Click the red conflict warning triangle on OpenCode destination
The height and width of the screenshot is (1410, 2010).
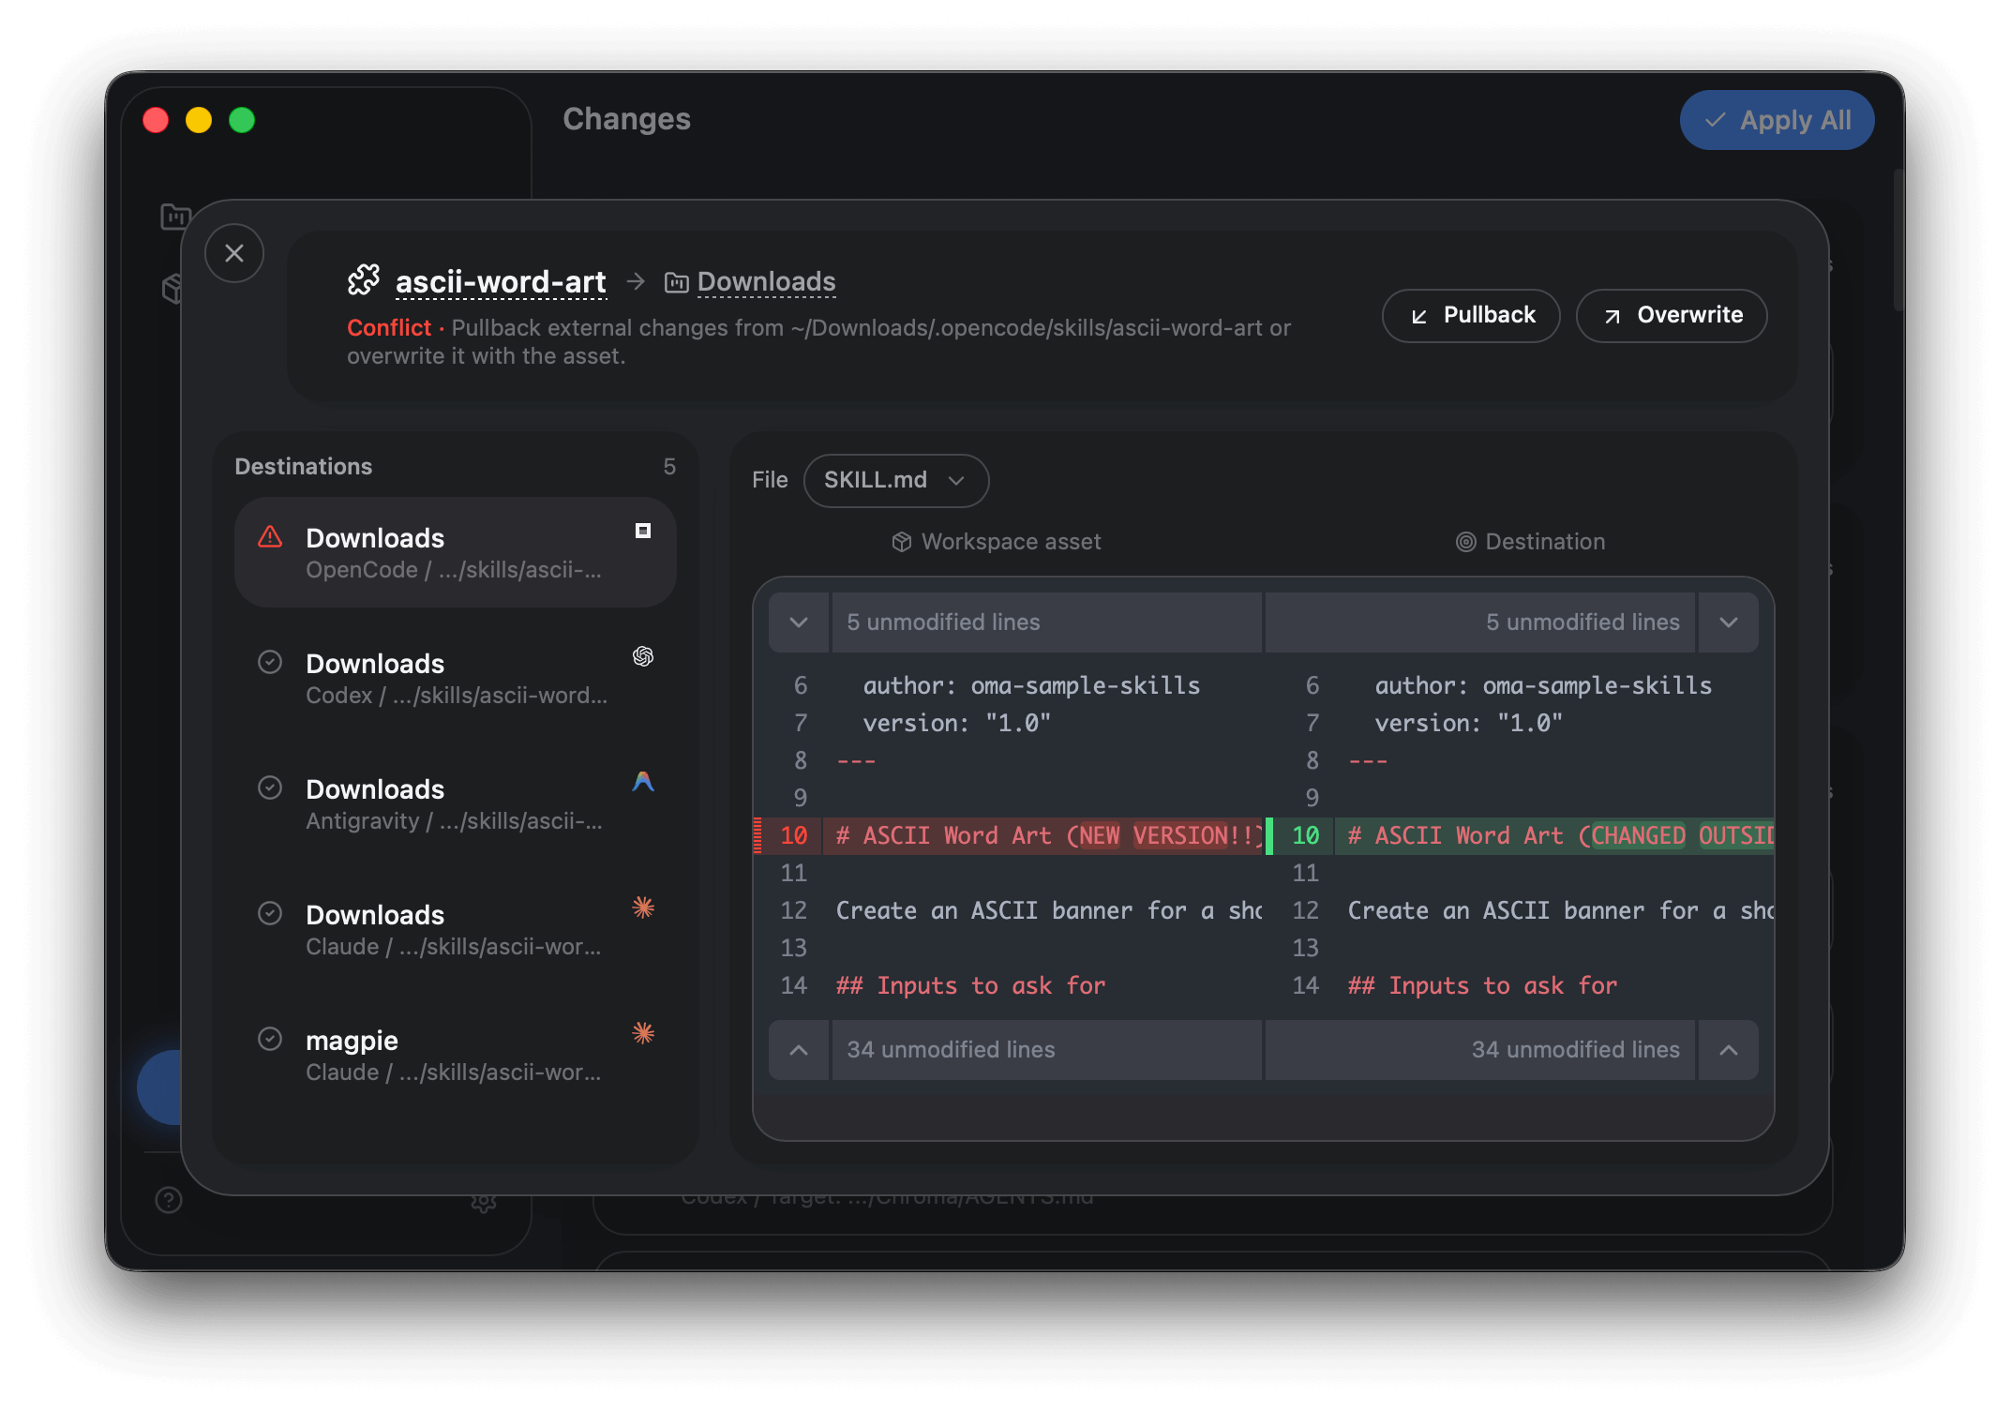click(270, 536)
